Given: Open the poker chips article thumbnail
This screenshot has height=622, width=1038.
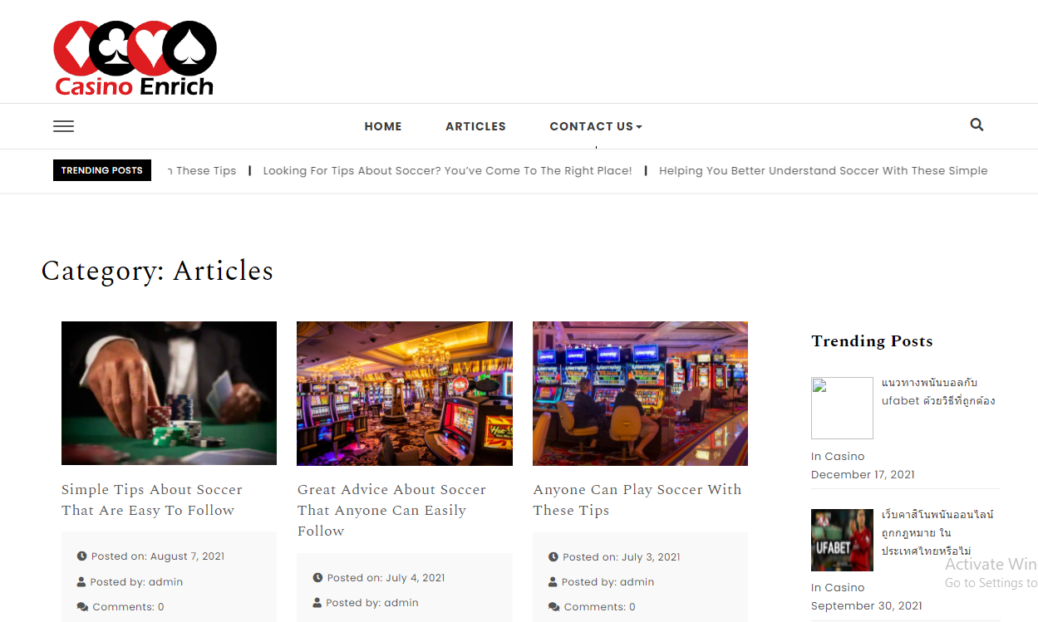Looking at the screenshot, I should pyautogui.click(x=169, y=393).
